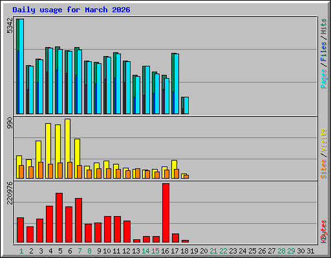The height and width of the screenshot is (258, 331).
Task: Click day 31 on the x-axis
Action: coord(310,251)
